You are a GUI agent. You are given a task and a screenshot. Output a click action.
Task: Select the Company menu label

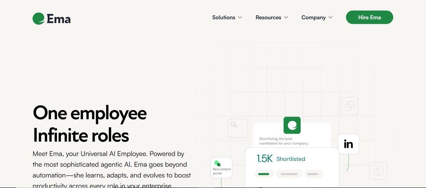[313, 17]
